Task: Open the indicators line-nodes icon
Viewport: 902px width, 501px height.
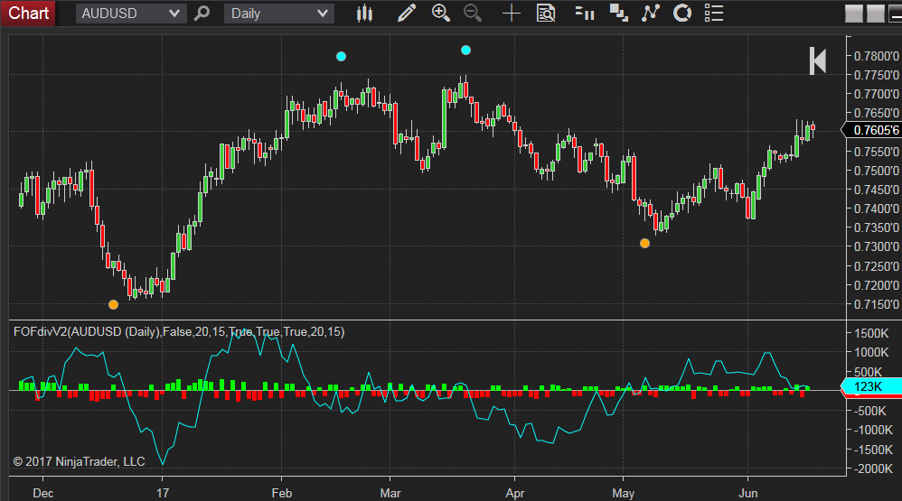Action: (650, 14)
